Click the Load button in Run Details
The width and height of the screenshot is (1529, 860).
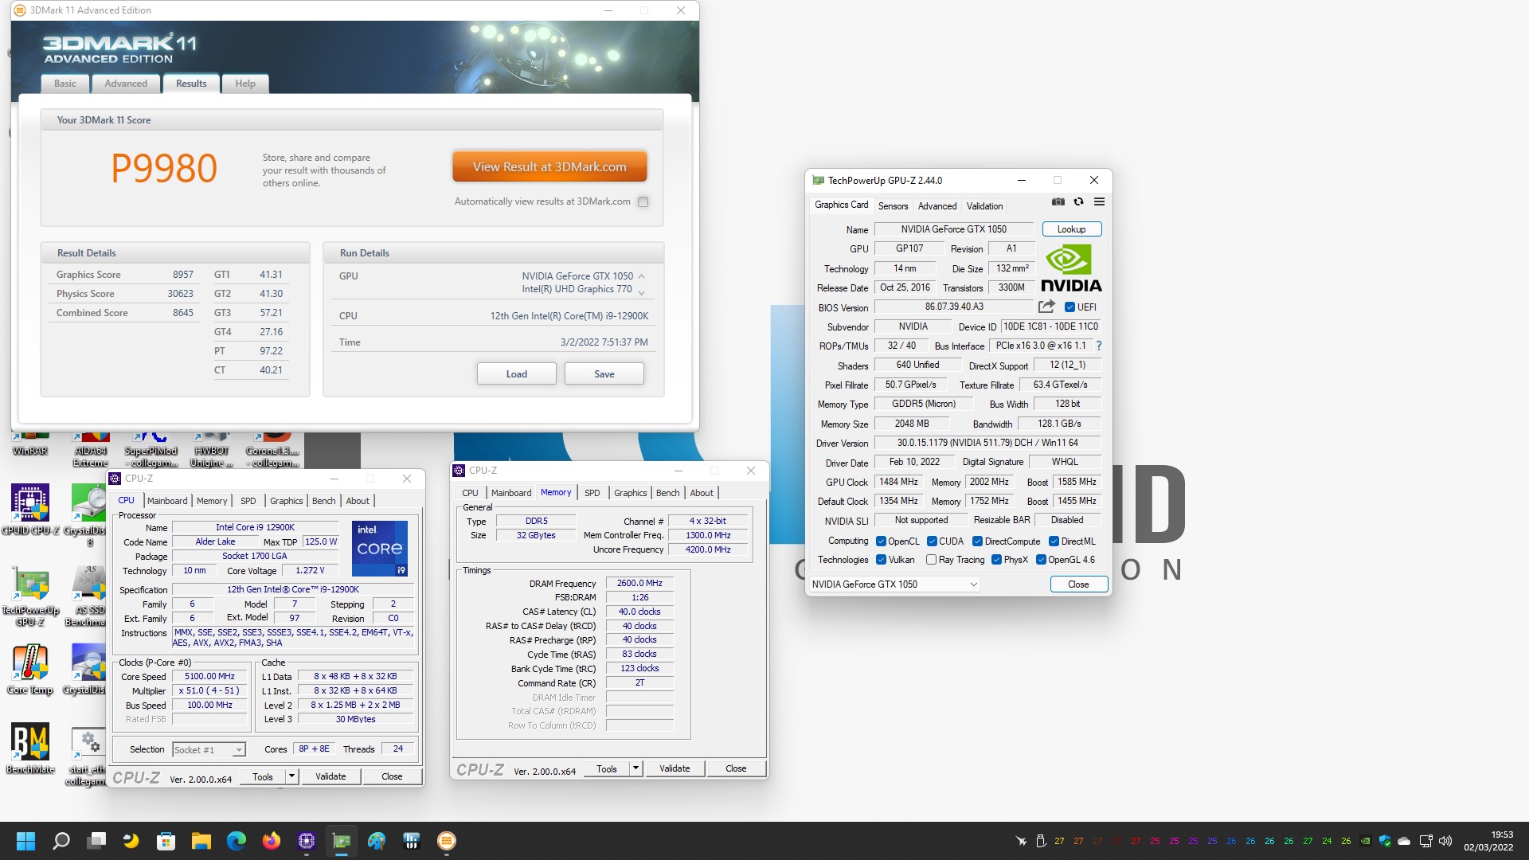pos(516,374)
